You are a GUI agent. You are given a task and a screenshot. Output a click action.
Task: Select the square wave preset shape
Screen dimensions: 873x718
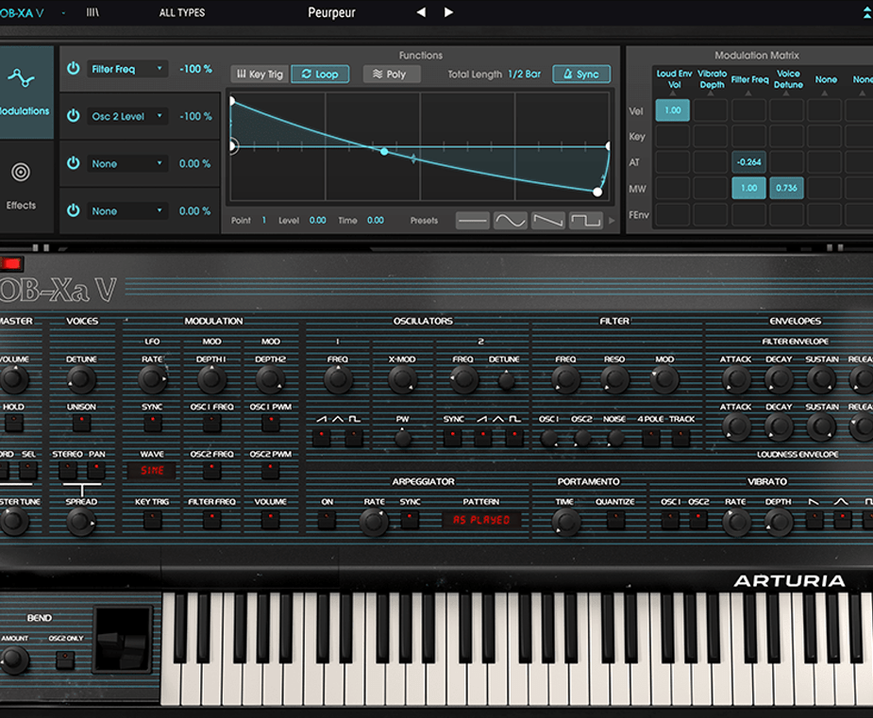tap(585, 221)
